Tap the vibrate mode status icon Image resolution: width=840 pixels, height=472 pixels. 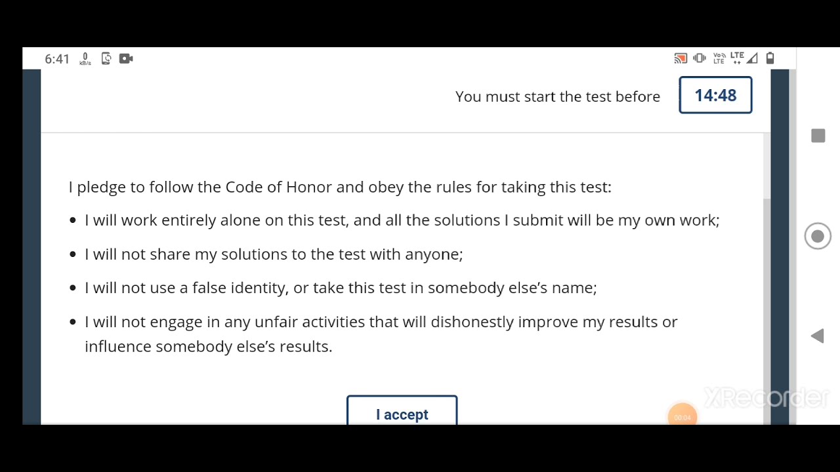point(700,58)
